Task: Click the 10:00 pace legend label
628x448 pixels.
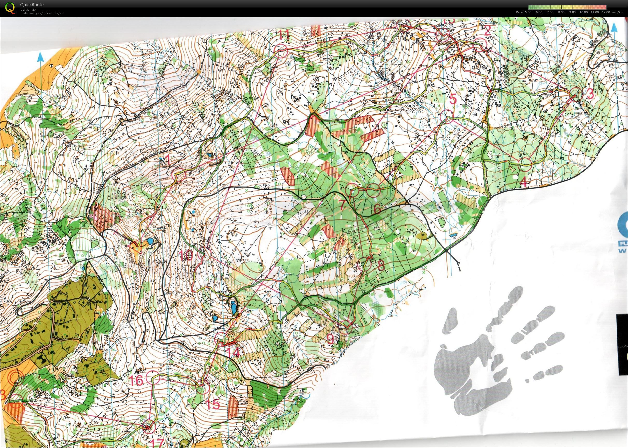Action: [584, 12]
